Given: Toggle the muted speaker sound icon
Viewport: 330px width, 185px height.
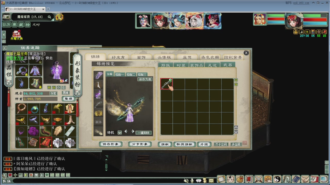Looking at the screenshot, I should (186, 181).
